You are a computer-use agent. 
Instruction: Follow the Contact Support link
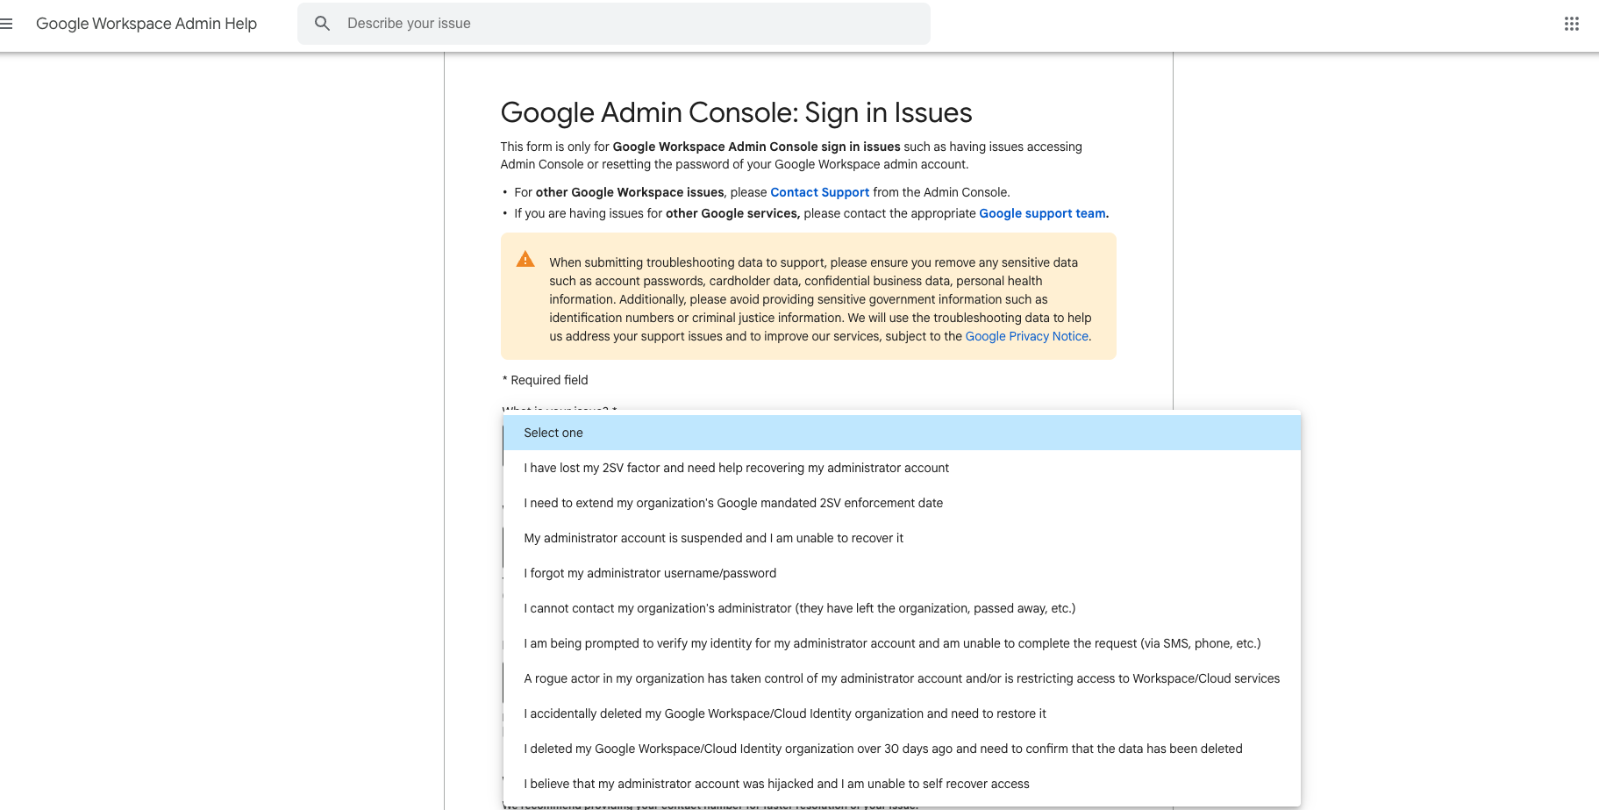coord(819,192)
